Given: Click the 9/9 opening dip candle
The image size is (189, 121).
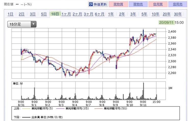Looking at the screenshot, I should [x=116, y=65].
